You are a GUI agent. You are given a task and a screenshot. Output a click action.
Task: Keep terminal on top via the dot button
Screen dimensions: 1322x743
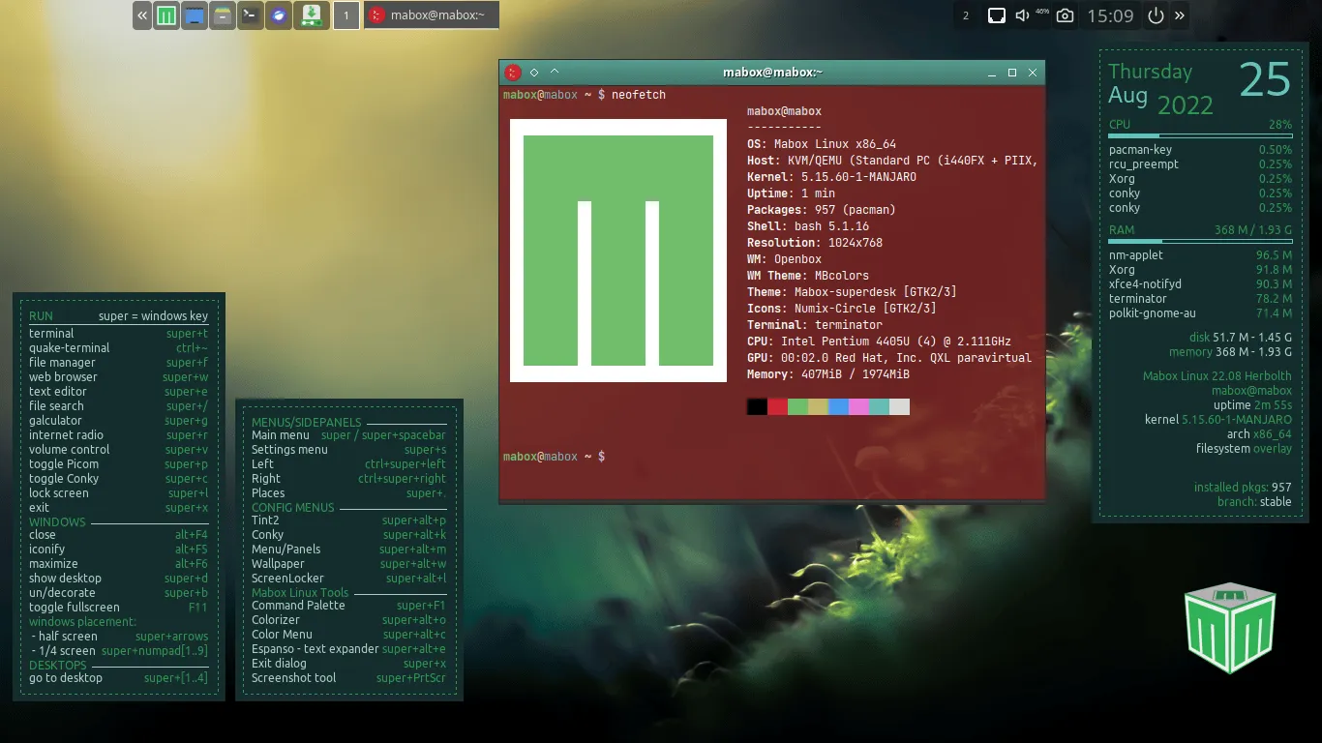click(533, 72)
